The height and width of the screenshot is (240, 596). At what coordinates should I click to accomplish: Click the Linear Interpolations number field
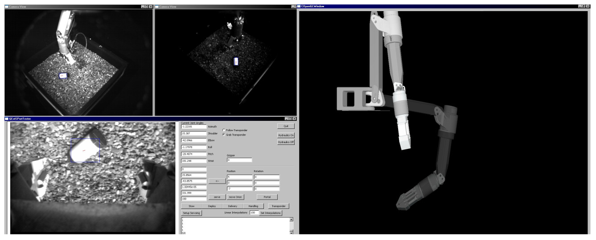click(254, 213)
